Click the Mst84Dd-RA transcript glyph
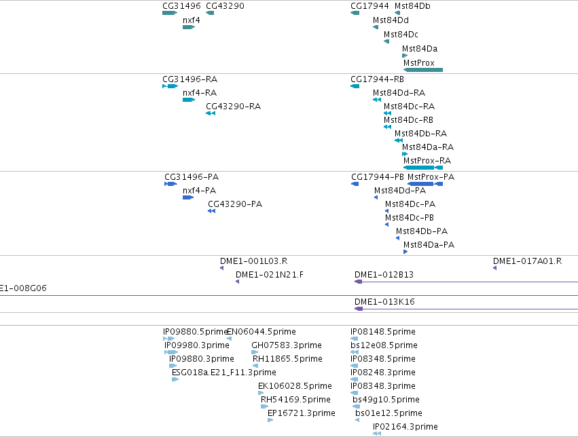This screenshot has width=578, height=437. pyautogui.click(x=377, y=100)
